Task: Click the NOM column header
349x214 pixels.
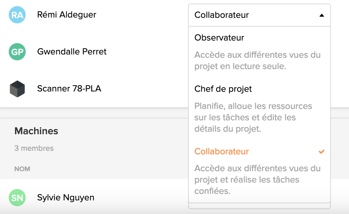Action: coord(22,169)
